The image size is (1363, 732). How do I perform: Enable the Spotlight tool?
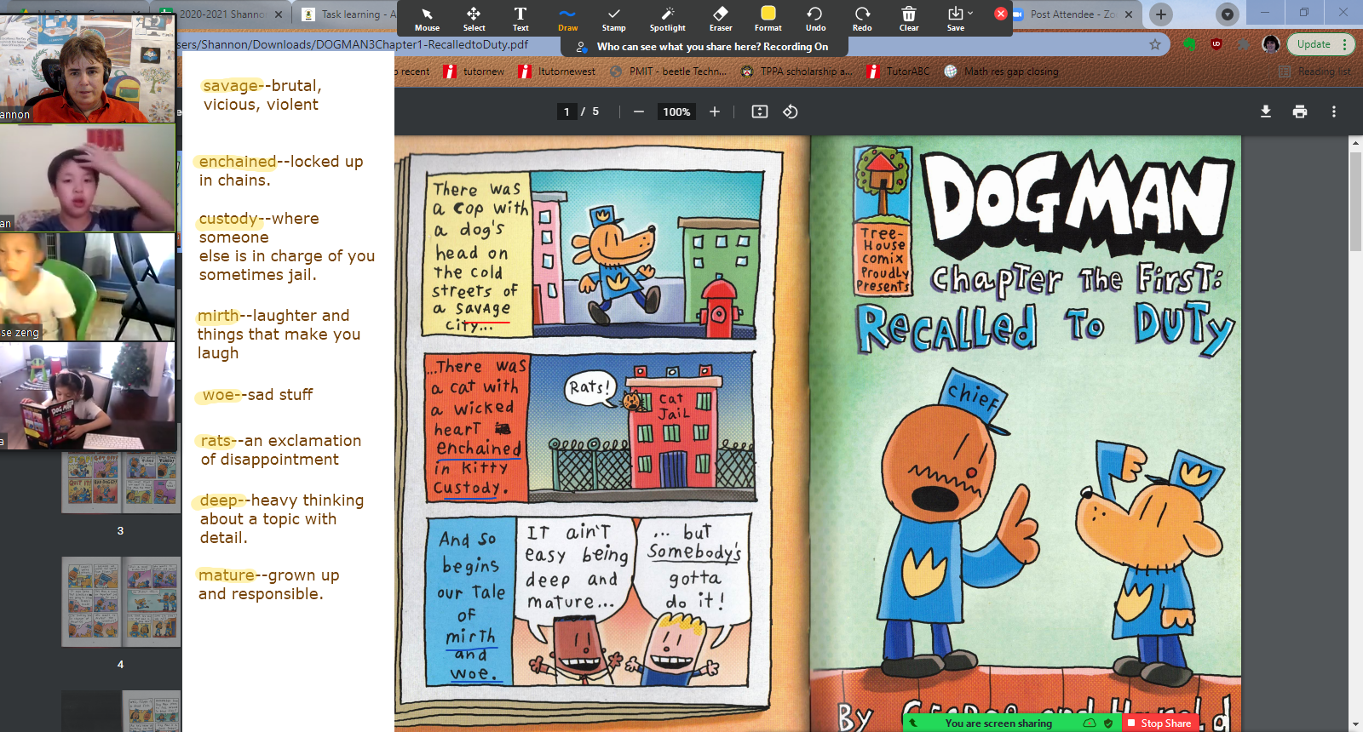click(667, 18)
